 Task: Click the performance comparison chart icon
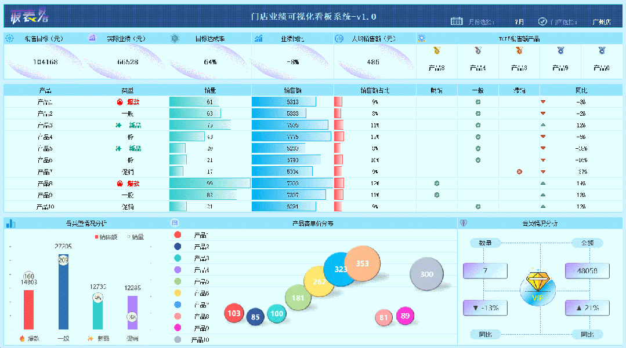tap(258, 38)
